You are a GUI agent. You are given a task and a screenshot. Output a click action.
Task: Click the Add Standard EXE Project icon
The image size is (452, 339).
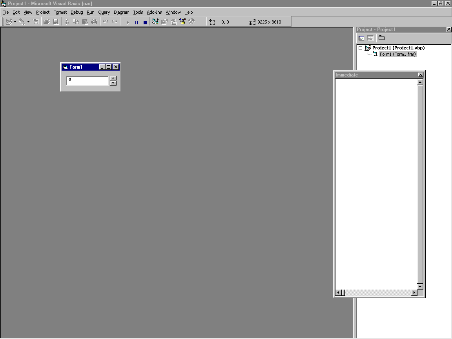[9, 22]
